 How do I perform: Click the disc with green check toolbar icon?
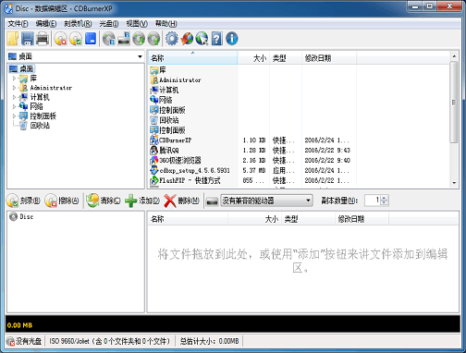coord(76,39)
